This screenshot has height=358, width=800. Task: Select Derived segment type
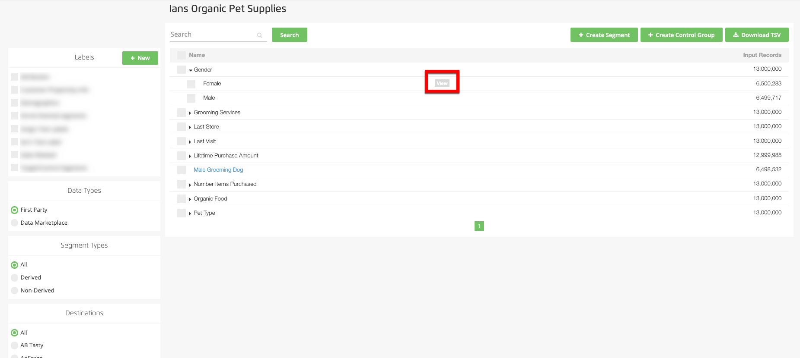[x=15, y=278]
